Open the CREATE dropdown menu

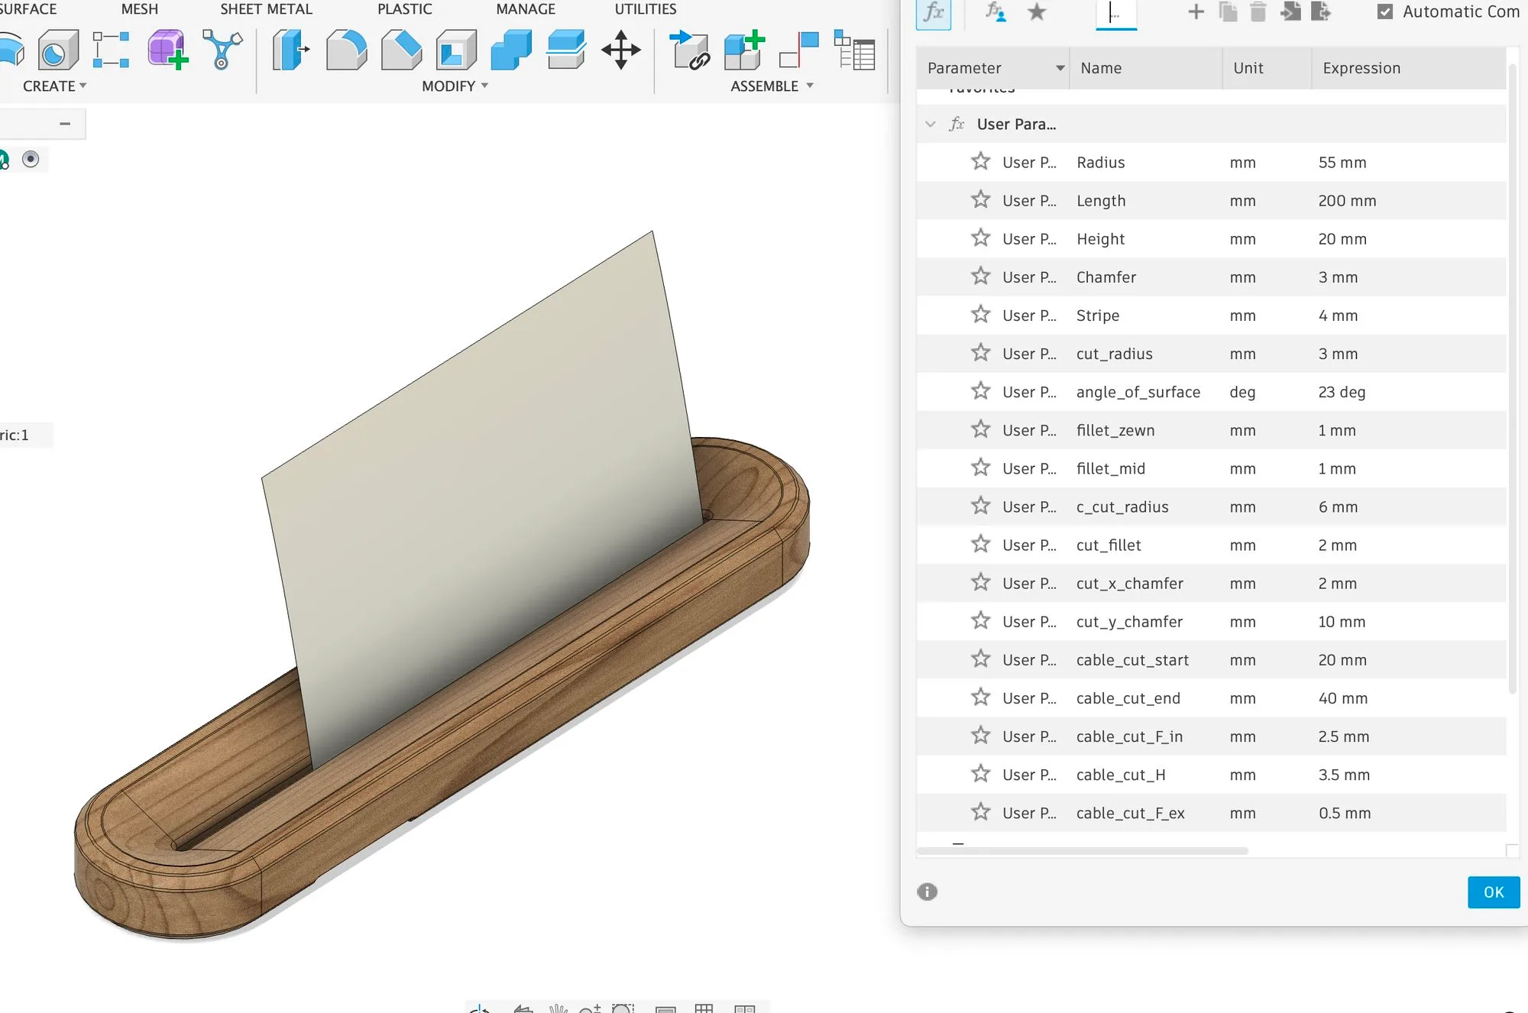(54, 86)
